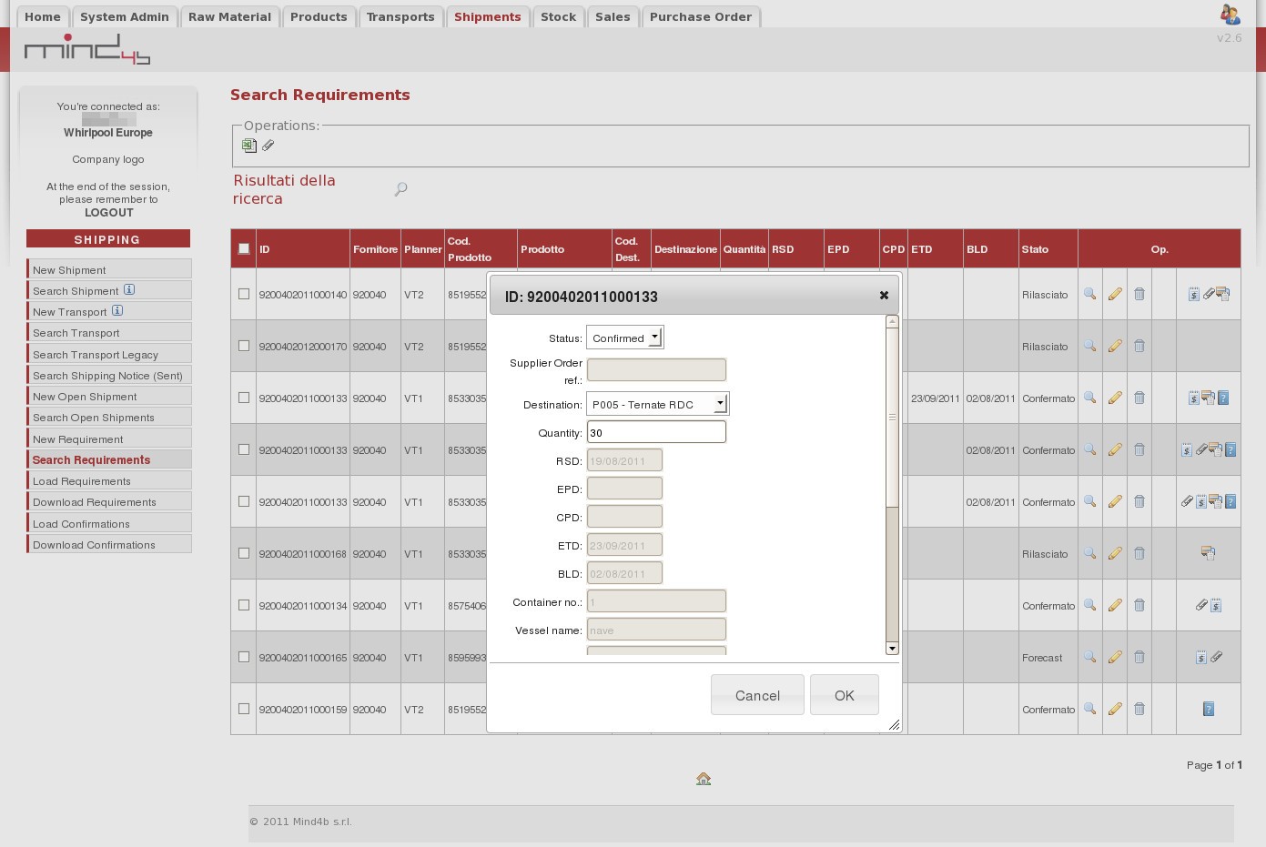Check the box for row 9200402011000140
This screenshot has height=847, width=1266.
[243, 294]
